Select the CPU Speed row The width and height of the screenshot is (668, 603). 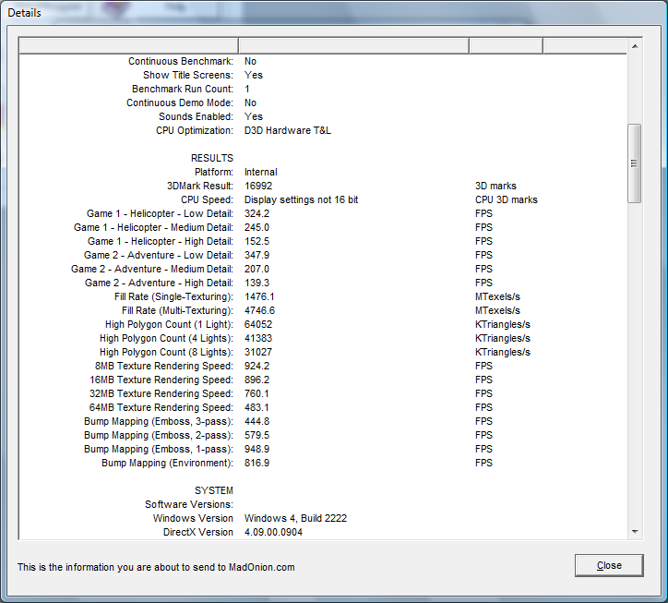[207, 199]
